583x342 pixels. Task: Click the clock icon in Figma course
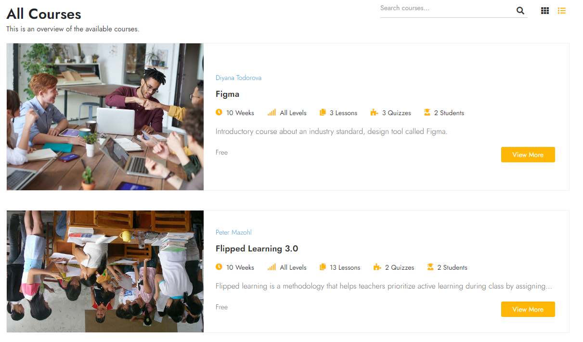click(219, 112)
